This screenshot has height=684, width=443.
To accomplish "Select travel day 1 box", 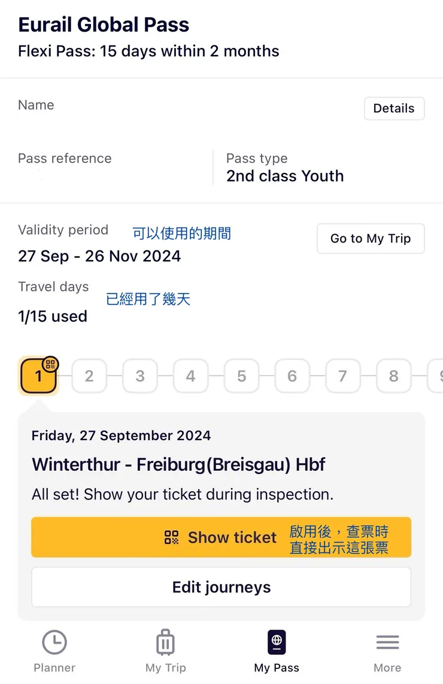I will click(x=38, y=377).
